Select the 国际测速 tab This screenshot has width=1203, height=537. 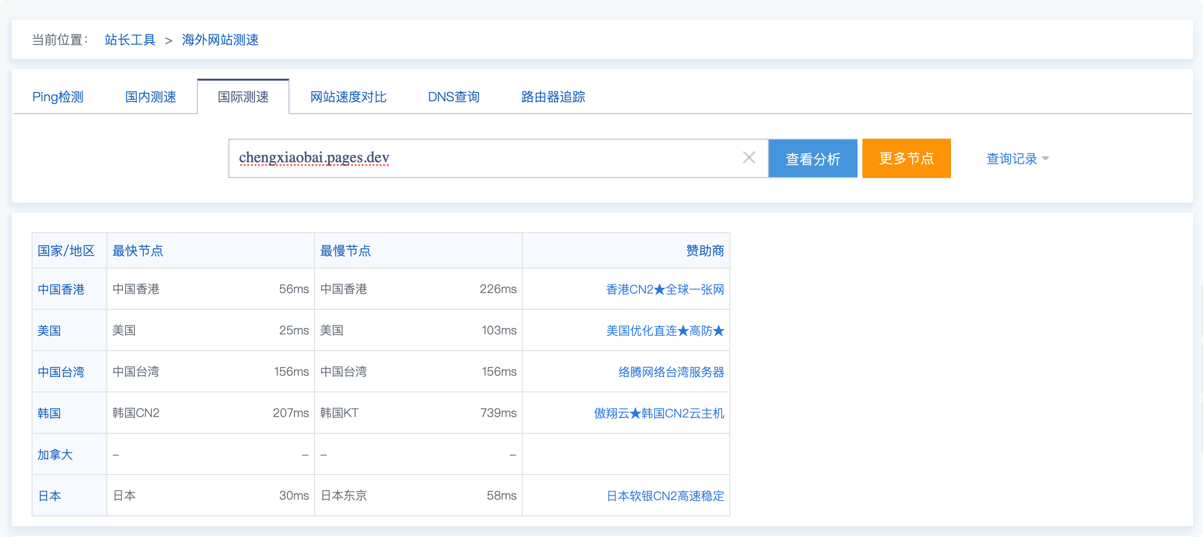tap(243, 97)
